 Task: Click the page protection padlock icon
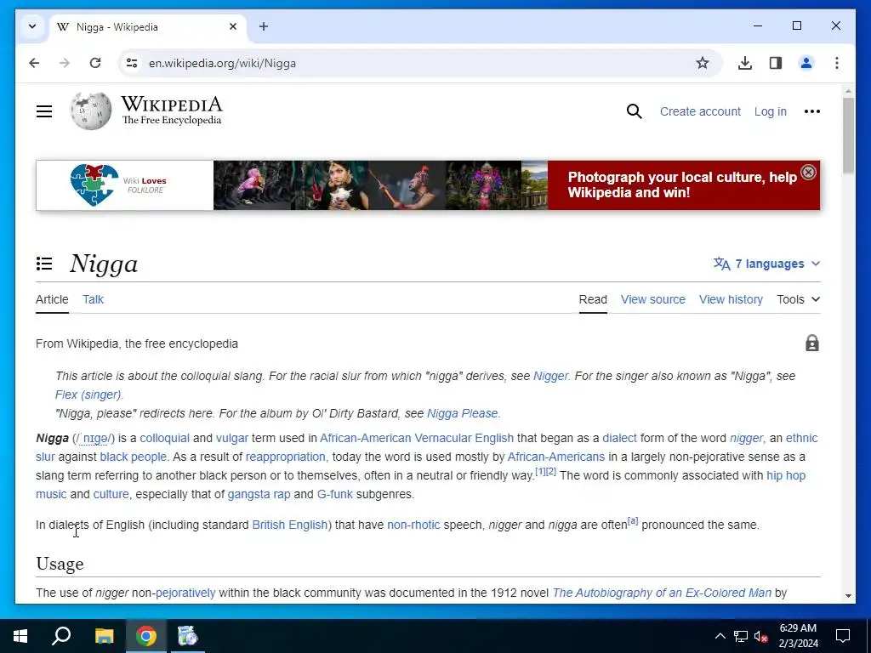pos(811,344)
